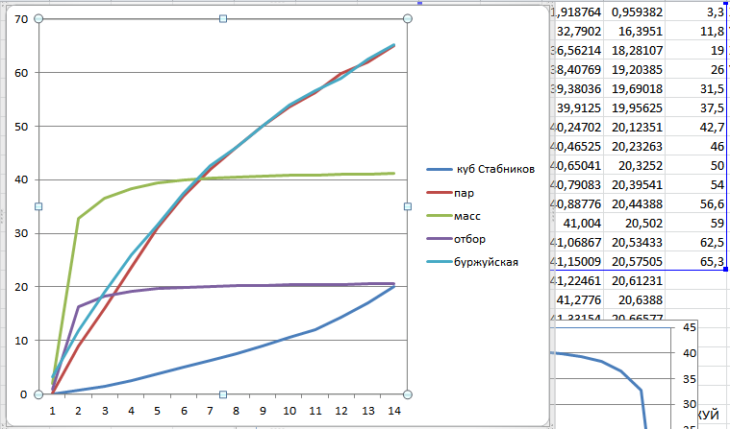Image resolution: width=730 pixels, height=429 pixels.
Task: Click the red line marker beside 'пар'
Action: click(x=441, y=193)
